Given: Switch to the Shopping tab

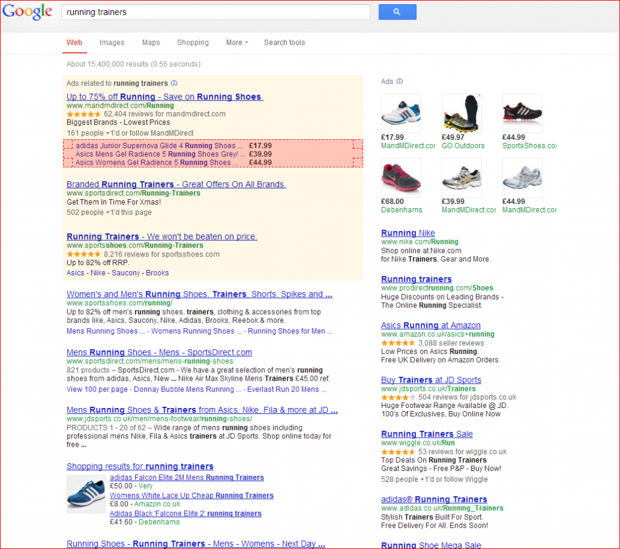Looking at the screenshot, I should coord(193,42).
